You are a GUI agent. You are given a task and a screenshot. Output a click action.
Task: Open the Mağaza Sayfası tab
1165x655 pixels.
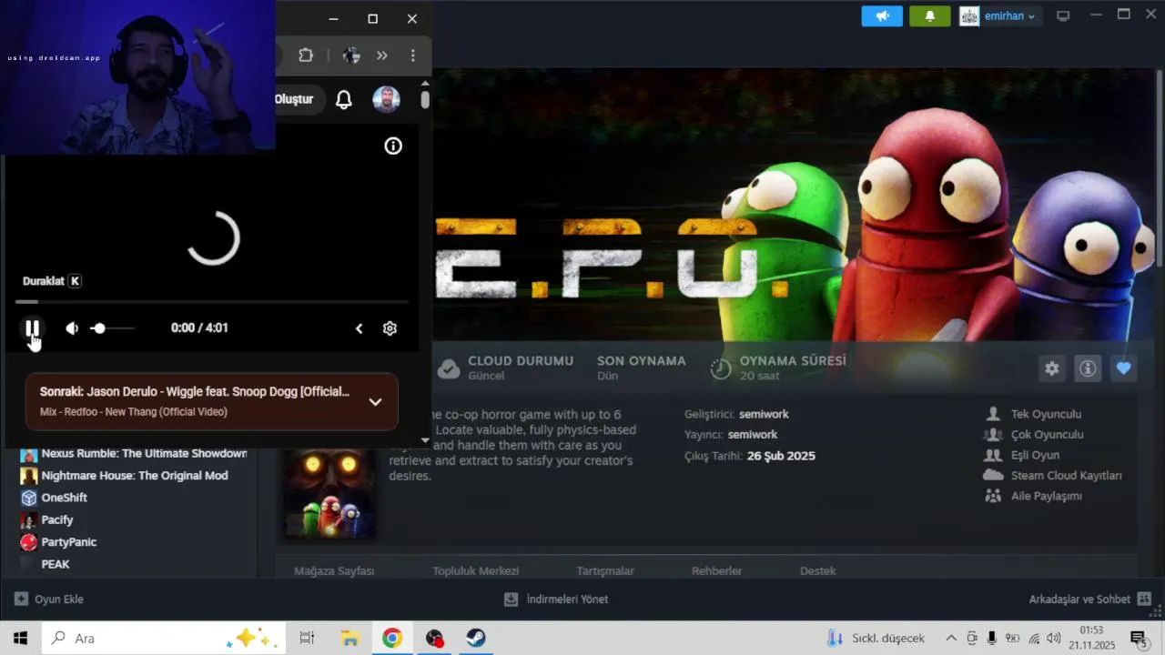point(334,571)
